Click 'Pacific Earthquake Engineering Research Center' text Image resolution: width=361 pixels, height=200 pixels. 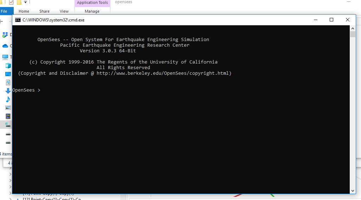pos(124,45)
